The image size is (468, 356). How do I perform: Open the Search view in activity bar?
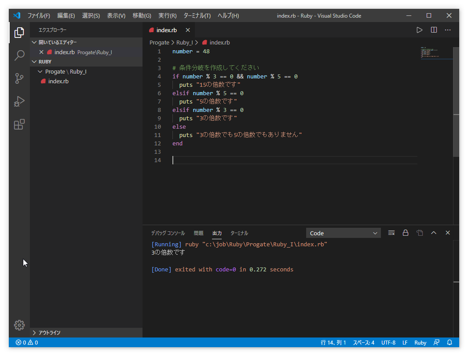(x=19, y=56)
